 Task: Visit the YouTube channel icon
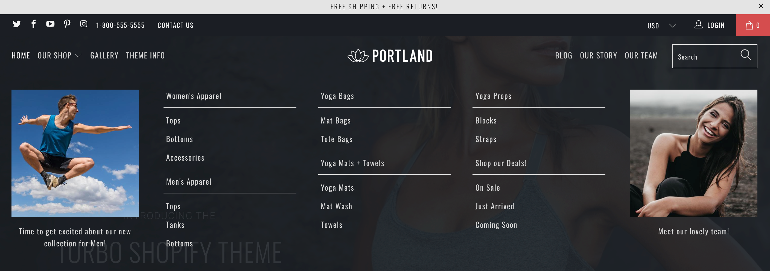coord(50,24)
